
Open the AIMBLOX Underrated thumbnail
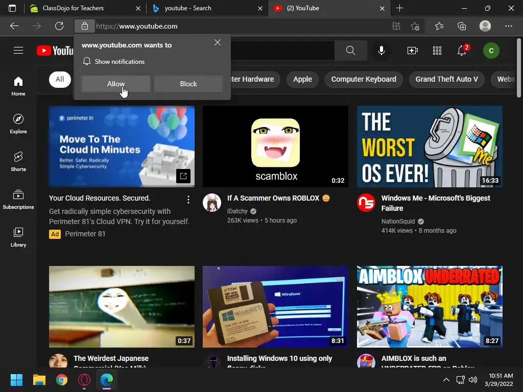pyautogui.click(x=430, y=307)
